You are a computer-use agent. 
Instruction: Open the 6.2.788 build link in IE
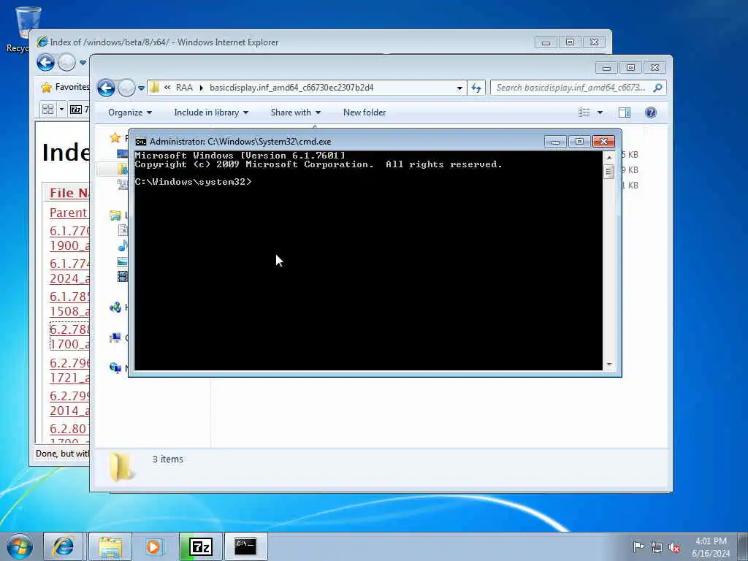[69, 337]
